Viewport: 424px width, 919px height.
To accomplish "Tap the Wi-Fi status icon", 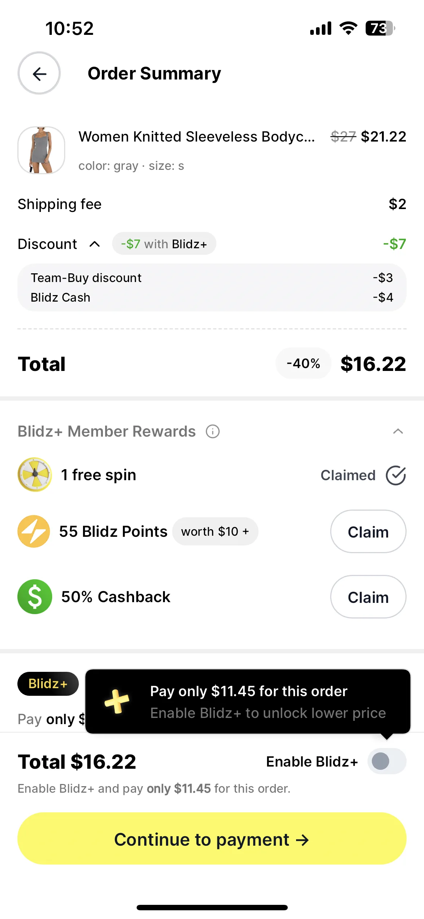I will tap(348, 28).
